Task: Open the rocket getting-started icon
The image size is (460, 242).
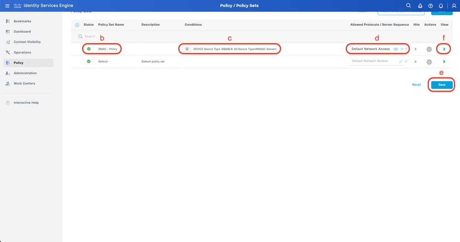Action: (x=420, y=6)
